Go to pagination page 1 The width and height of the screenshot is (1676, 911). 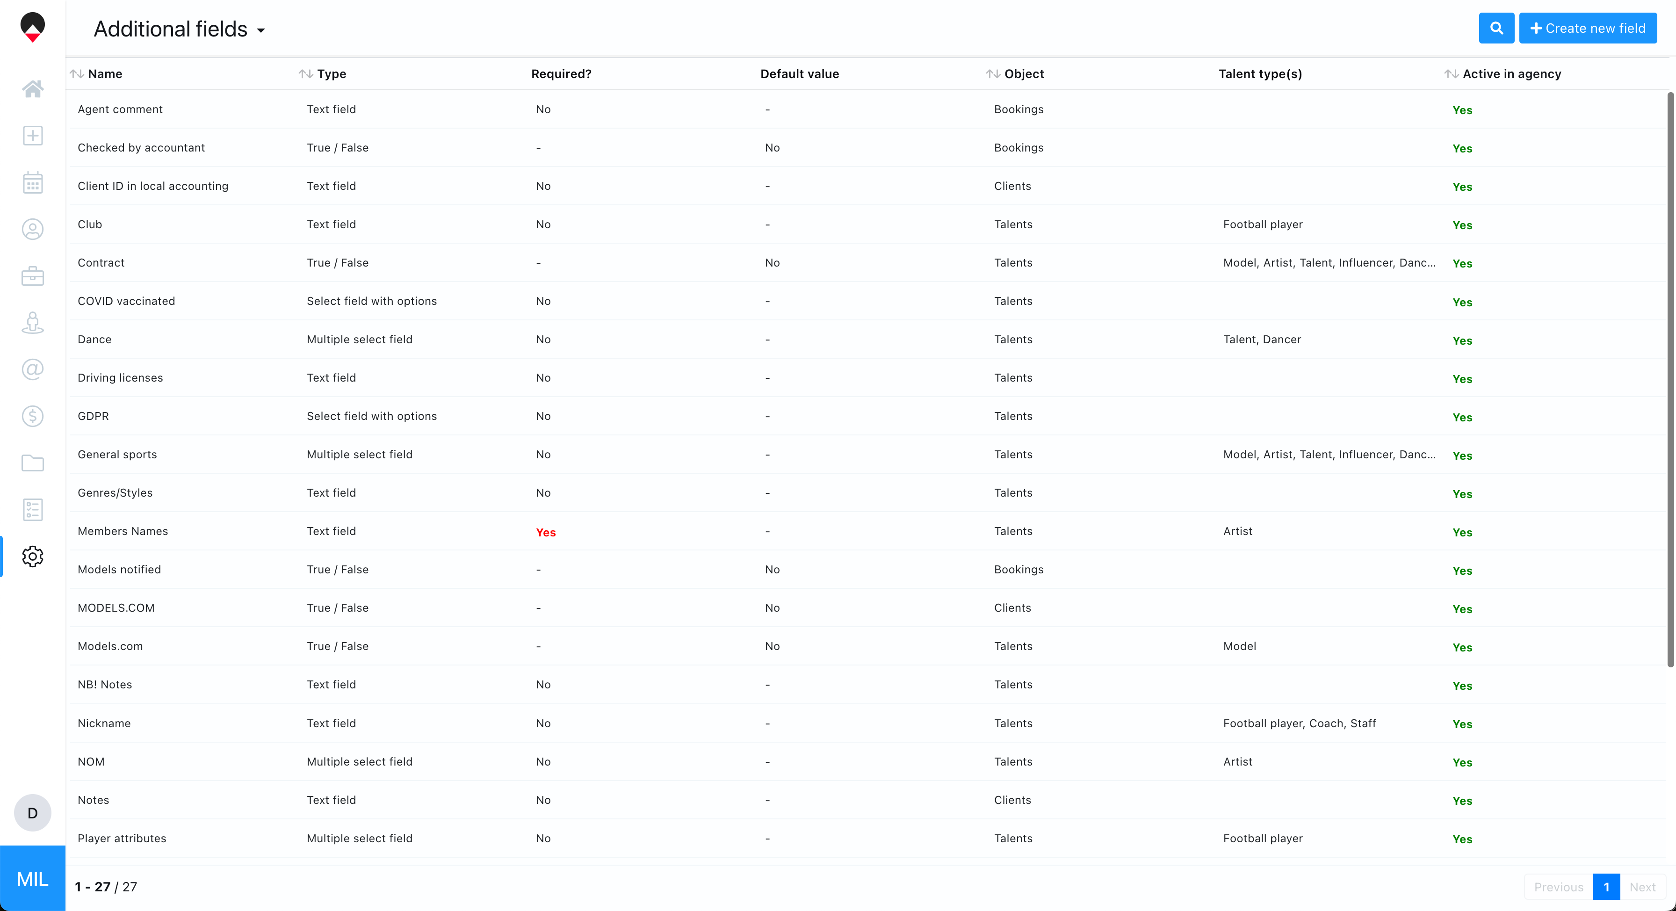pos(1606,887)
